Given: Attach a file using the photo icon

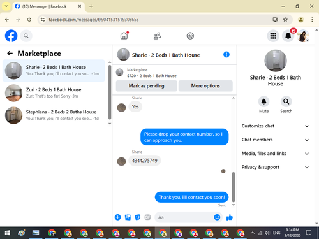Looking at the screenshot, I should point(128,217).
